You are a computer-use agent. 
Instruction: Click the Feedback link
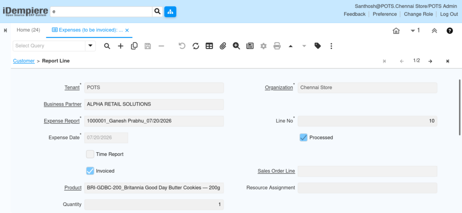[355, 14]
